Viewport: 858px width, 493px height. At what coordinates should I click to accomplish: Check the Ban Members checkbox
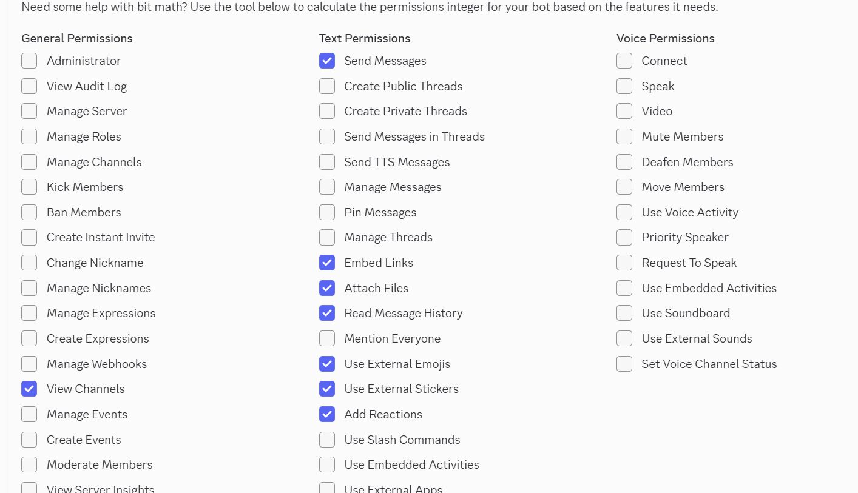29,212
